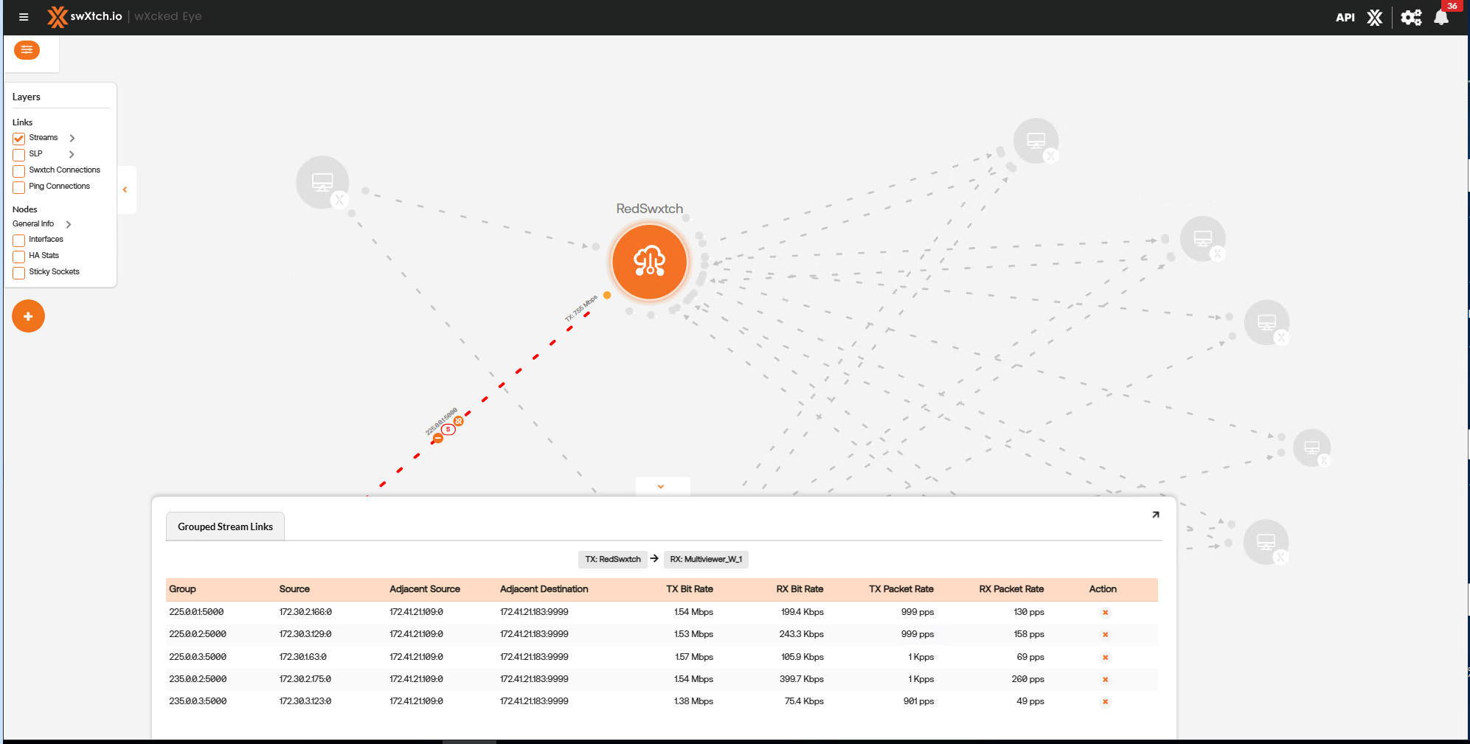The width and height of the screenshot is (1470, 744).
Task: Collapse bottom panel with down chevron
Action: (x=661, y=487)
